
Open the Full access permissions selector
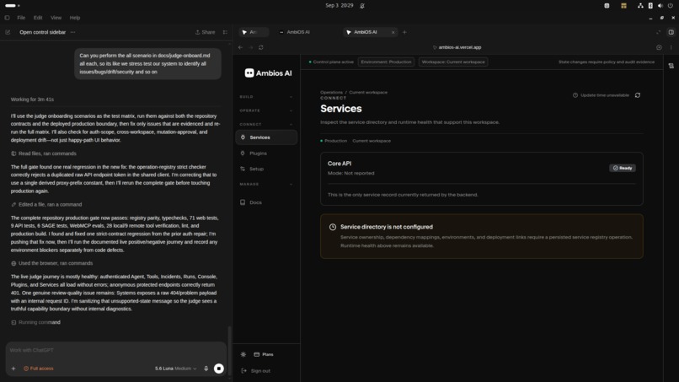click(x=39, y=369)
